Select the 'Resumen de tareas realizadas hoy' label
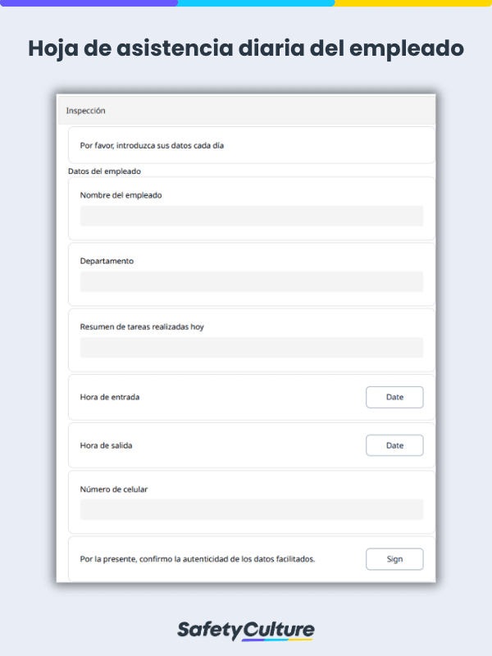Screen dimensions: 492x656 [x=142, y=326]
